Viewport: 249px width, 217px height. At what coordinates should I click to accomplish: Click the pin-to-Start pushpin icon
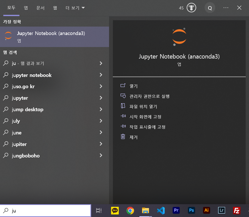pyautogui.click(x=123, y=116)
